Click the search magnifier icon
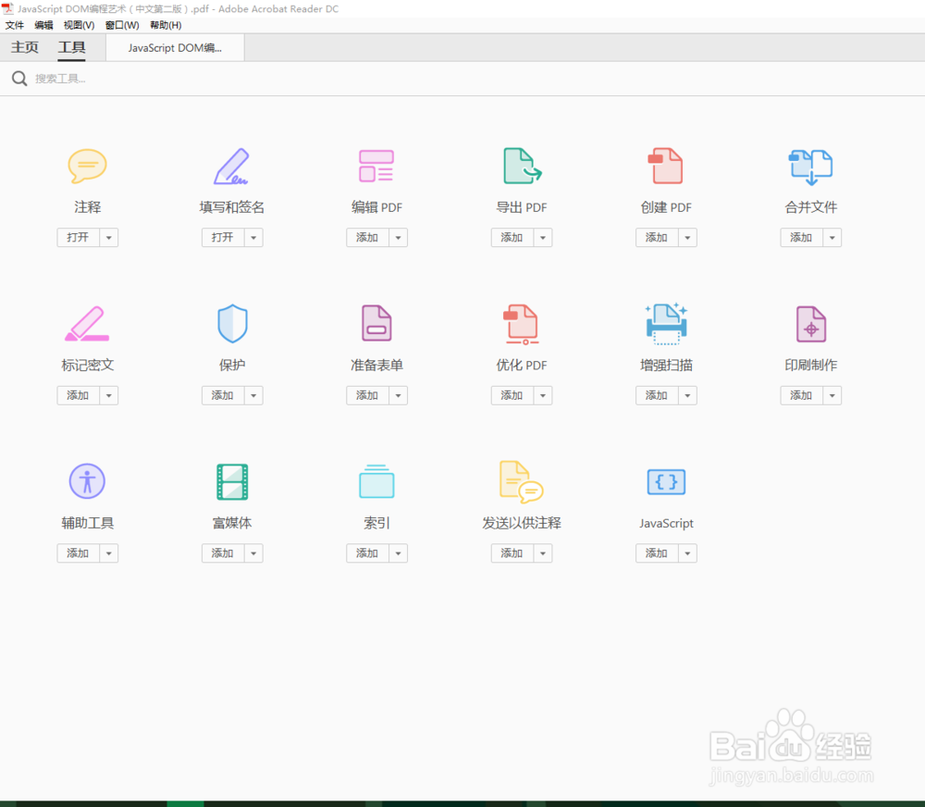The height and width of the screenshot is (807, 925). coord(19,79)
